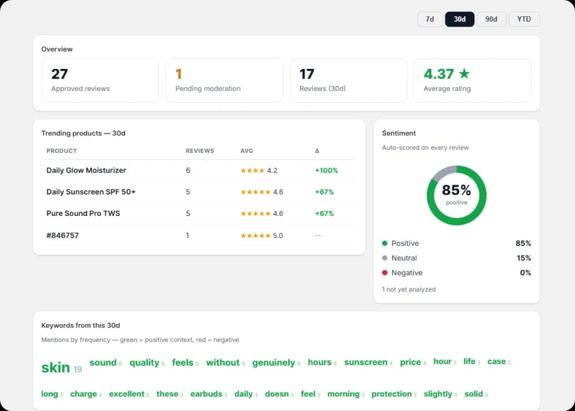
Task: Select the keyword 'sunscreen'
Action: 366,362
